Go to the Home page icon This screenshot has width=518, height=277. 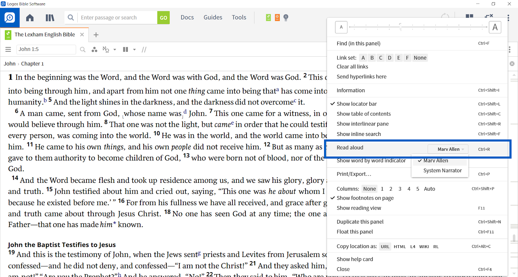point(30,17)
